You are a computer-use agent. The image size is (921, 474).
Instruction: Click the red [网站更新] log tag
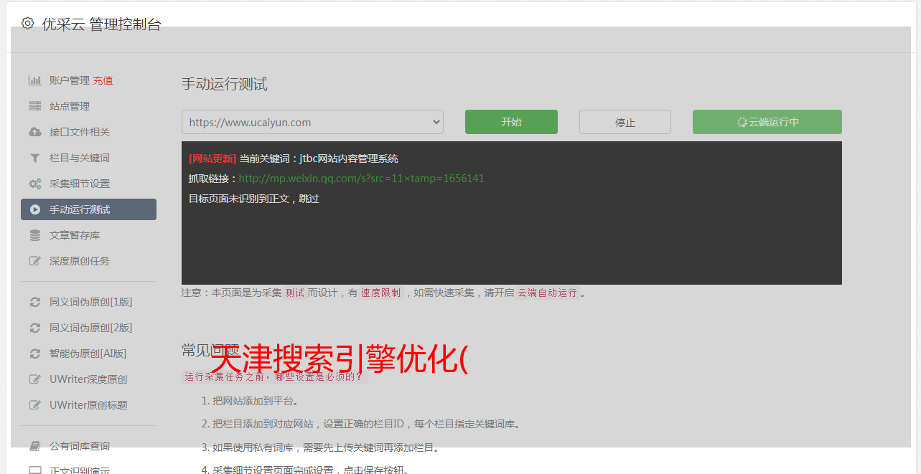click(x=212, y=158)
